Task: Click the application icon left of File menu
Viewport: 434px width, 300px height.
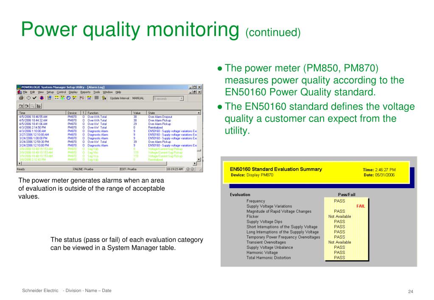Action: pyautogui.click(x=20, y=92)
